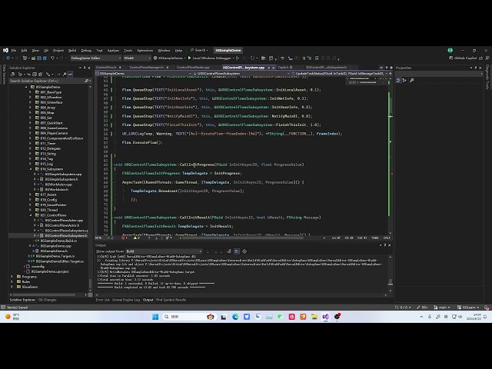Pin the Output panel
Image resolution: width=492 pixels, height=369 pixels.
tap(385, 245)
